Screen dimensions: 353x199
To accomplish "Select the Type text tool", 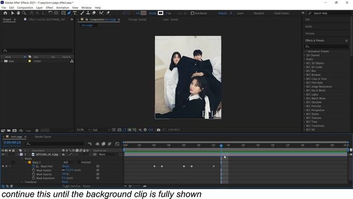I will [75, 13].
